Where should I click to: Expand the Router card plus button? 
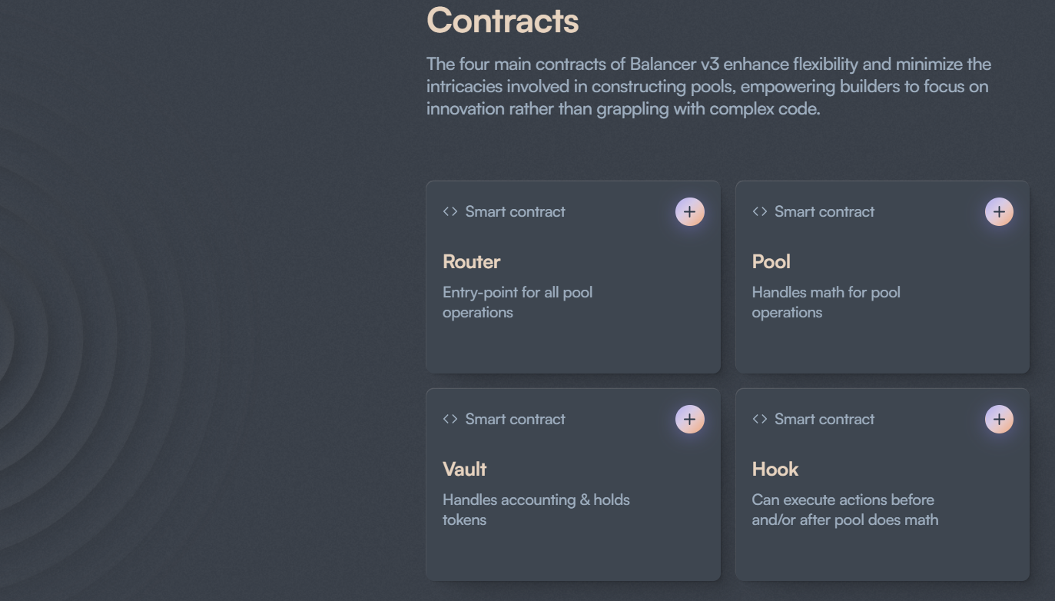click(x=689, y=211)
